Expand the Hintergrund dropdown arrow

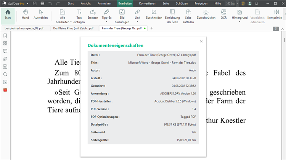[240, 22]
